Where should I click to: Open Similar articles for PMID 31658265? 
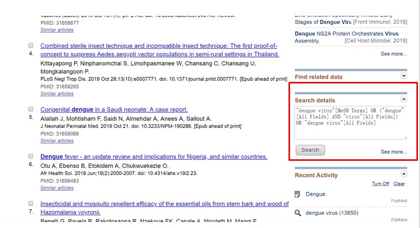point(57,94)
